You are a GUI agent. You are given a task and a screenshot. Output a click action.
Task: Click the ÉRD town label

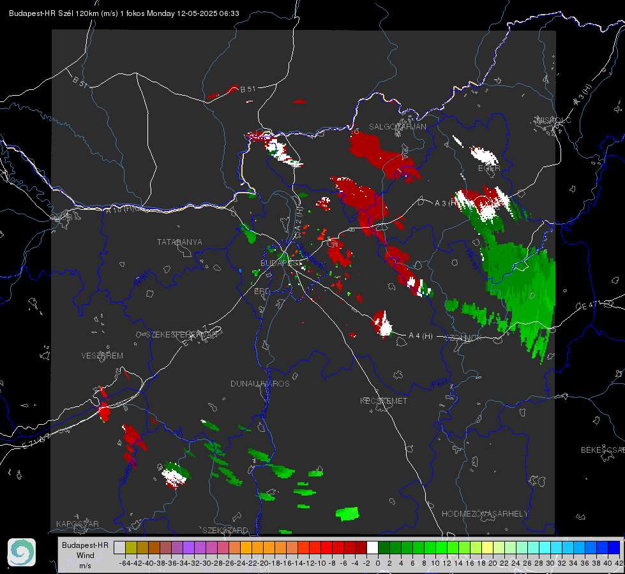click(262, 291)
